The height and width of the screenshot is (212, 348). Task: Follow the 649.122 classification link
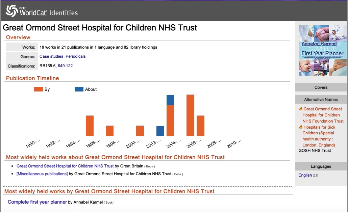click(x=65, y=66)
